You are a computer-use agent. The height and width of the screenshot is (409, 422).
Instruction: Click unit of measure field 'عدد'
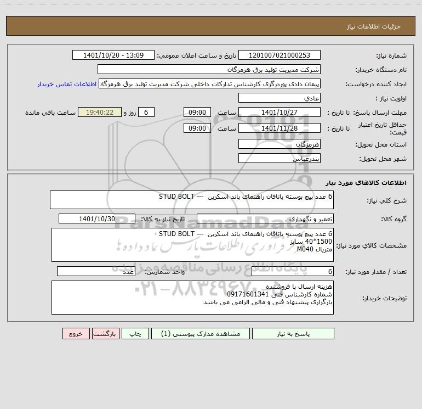point(96,272)
